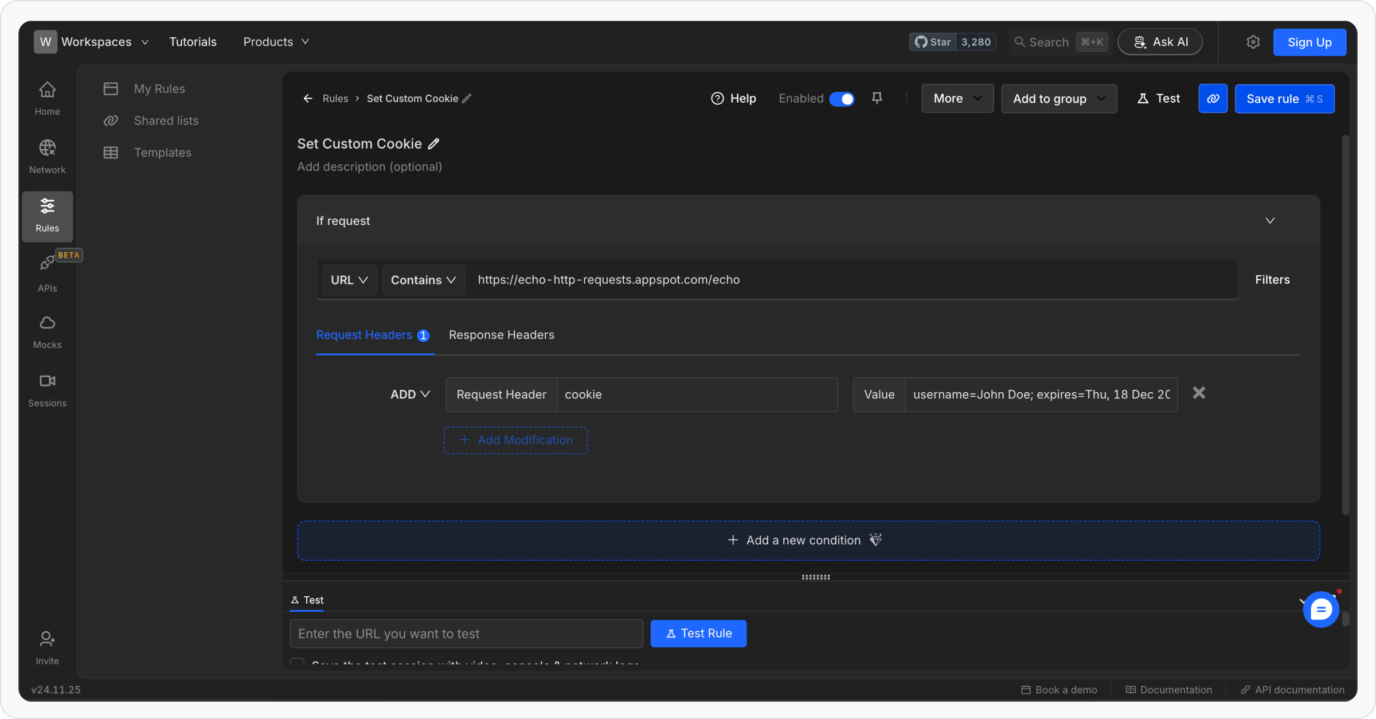Screen dimensions: 1376x719
Task: Collapse the If request section
Action: [1270, 221]
